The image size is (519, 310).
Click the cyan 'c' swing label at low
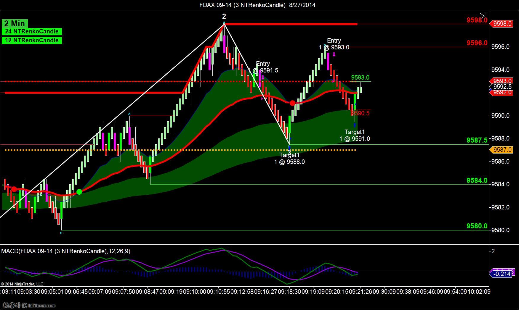(61, 233)
